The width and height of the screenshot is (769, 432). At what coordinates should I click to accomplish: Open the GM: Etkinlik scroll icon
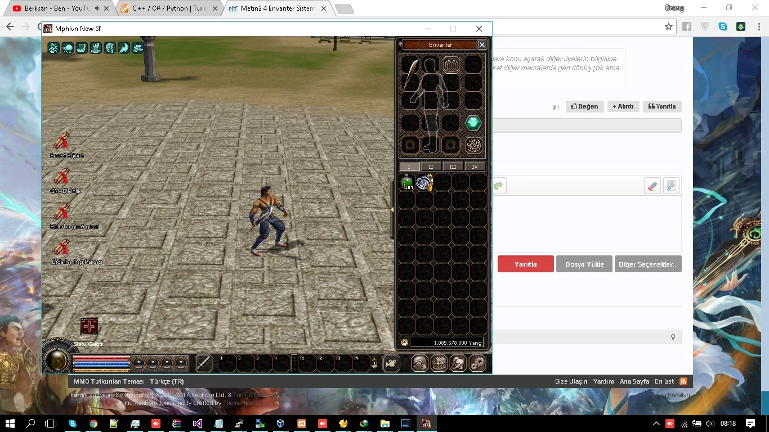[x=62, y=177]
